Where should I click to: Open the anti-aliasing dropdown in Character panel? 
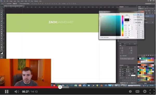click(133, 83)
